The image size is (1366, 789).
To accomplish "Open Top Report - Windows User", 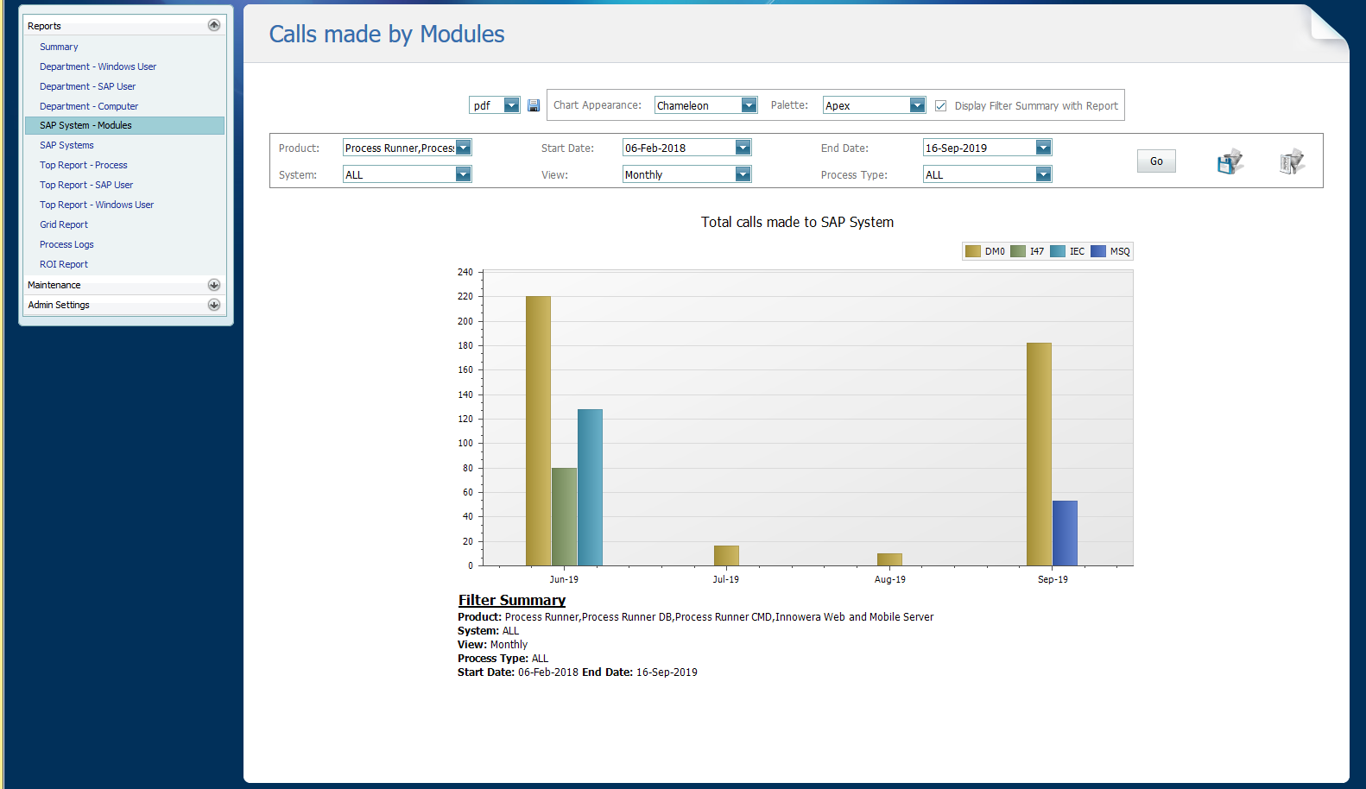I will 97,205.
